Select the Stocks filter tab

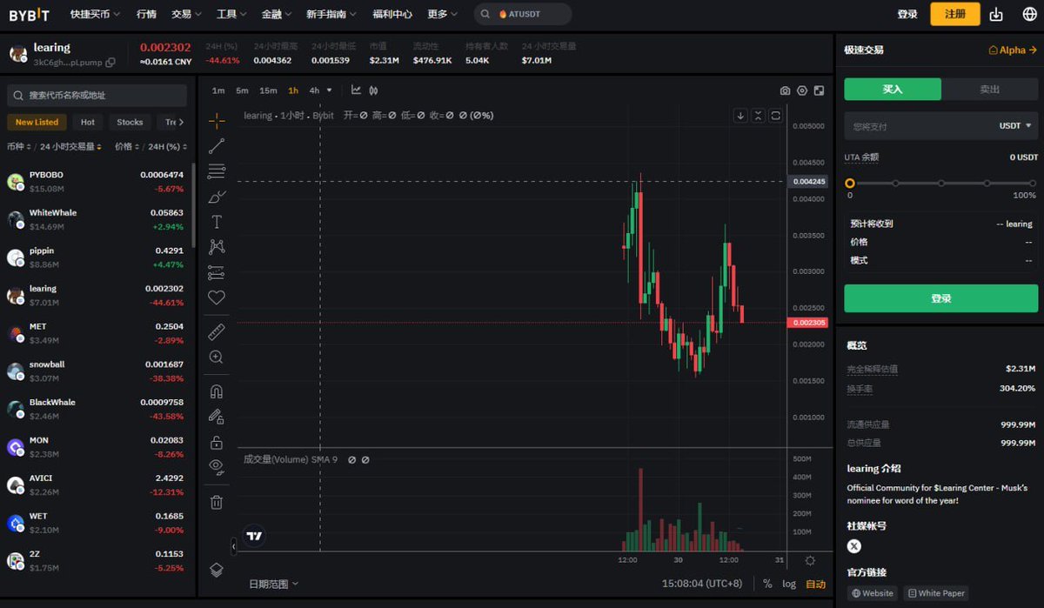click(130, 123)
